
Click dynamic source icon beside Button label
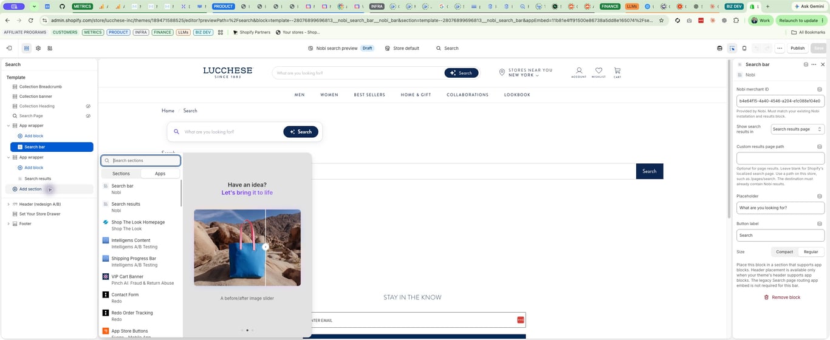pyautogui.click(x=820, y=223)
